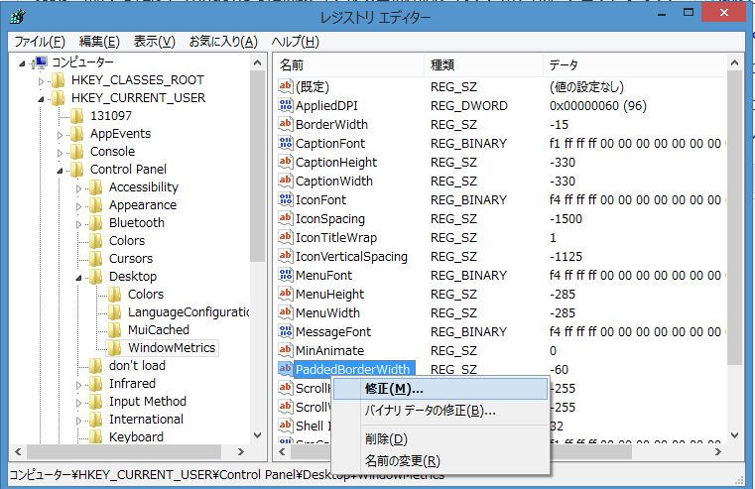This screenshot has width=755, height=489.
Task: Click the string icon next to BorderWidth
Action: (286, 125)
